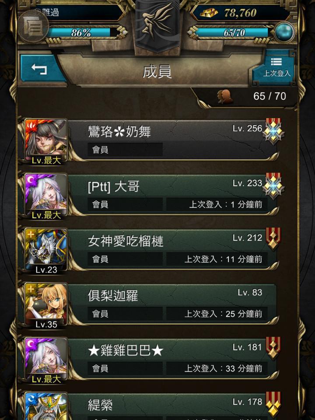Click medal badge beside Lv. 256
Image resolution: width=315 pixels, height=420 pixels.
point(273,131)
